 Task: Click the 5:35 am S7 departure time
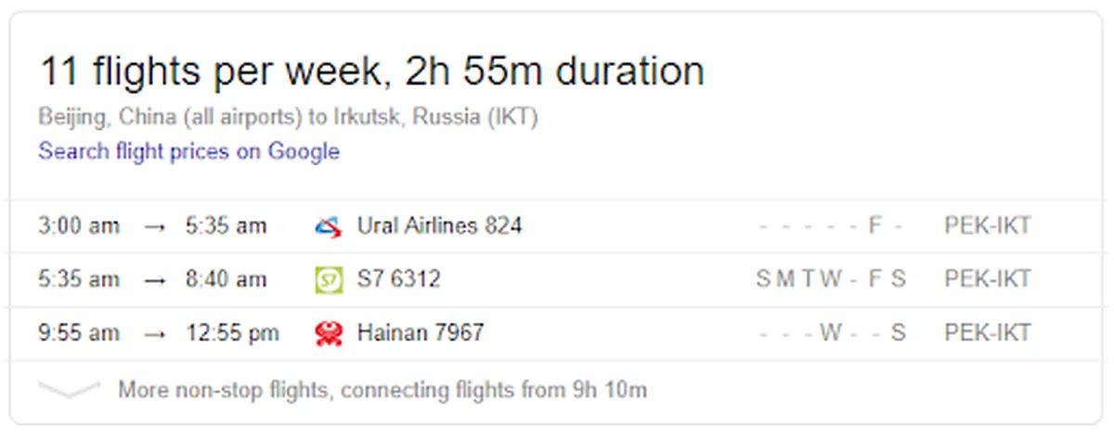[79, 279]
